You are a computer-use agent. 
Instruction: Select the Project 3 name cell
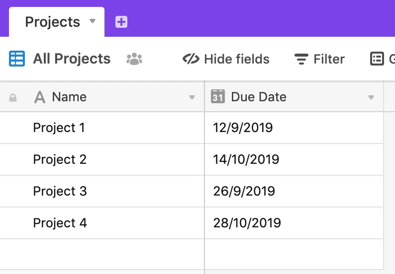click(102, 191)
